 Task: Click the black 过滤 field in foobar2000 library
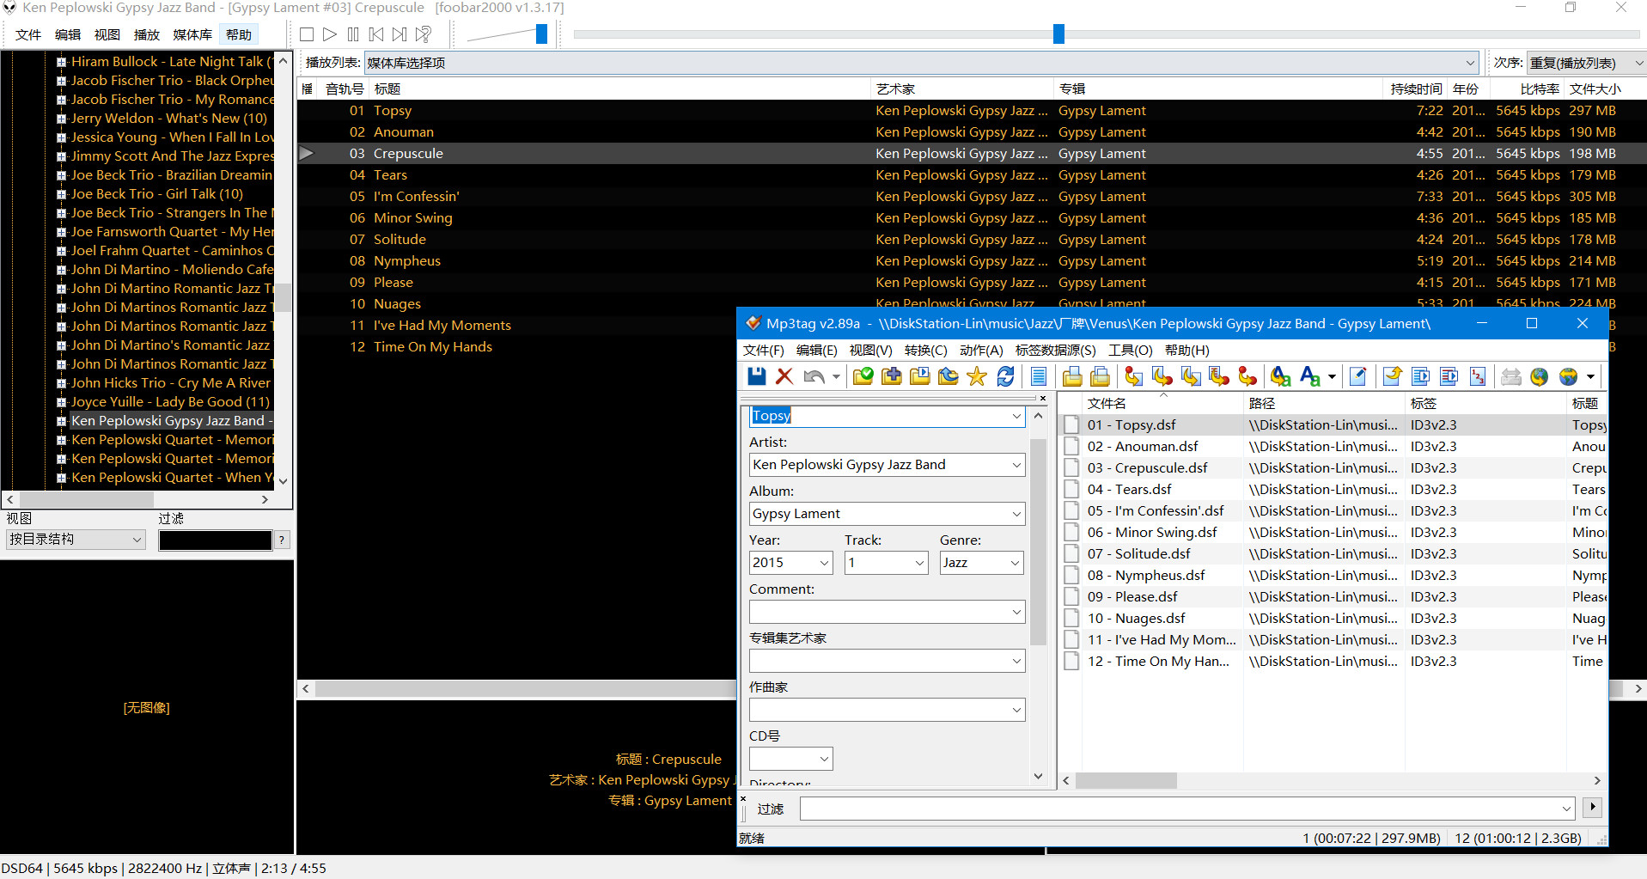215,540
